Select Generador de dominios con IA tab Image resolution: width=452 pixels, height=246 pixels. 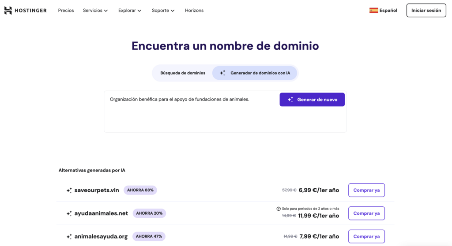tap(255, 73)
